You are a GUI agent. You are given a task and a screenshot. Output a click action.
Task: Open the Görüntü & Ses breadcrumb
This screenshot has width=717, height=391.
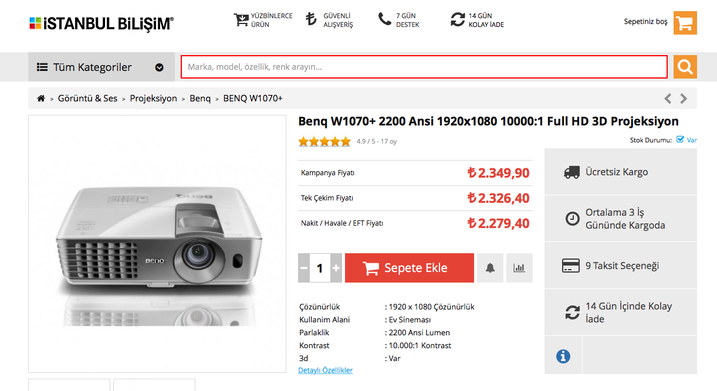click(87, 98)
